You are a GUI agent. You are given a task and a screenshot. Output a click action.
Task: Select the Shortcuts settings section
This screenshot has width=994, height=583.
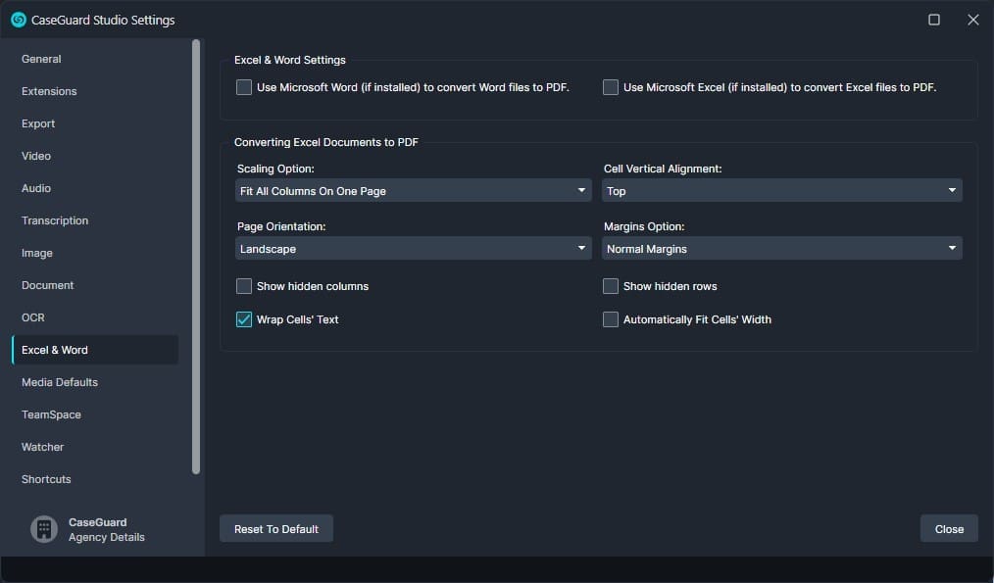coord(46,479)
